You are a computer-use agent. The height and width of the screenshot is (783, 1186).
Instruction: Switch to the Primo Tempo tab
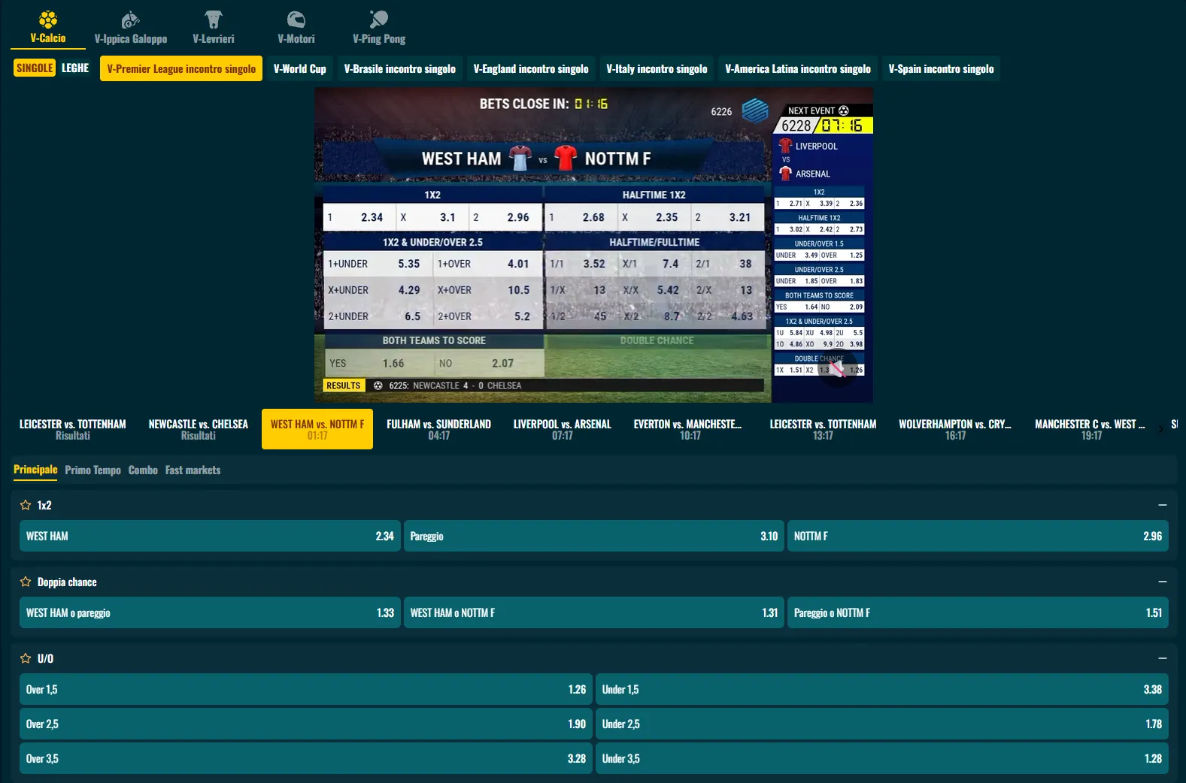93,470
